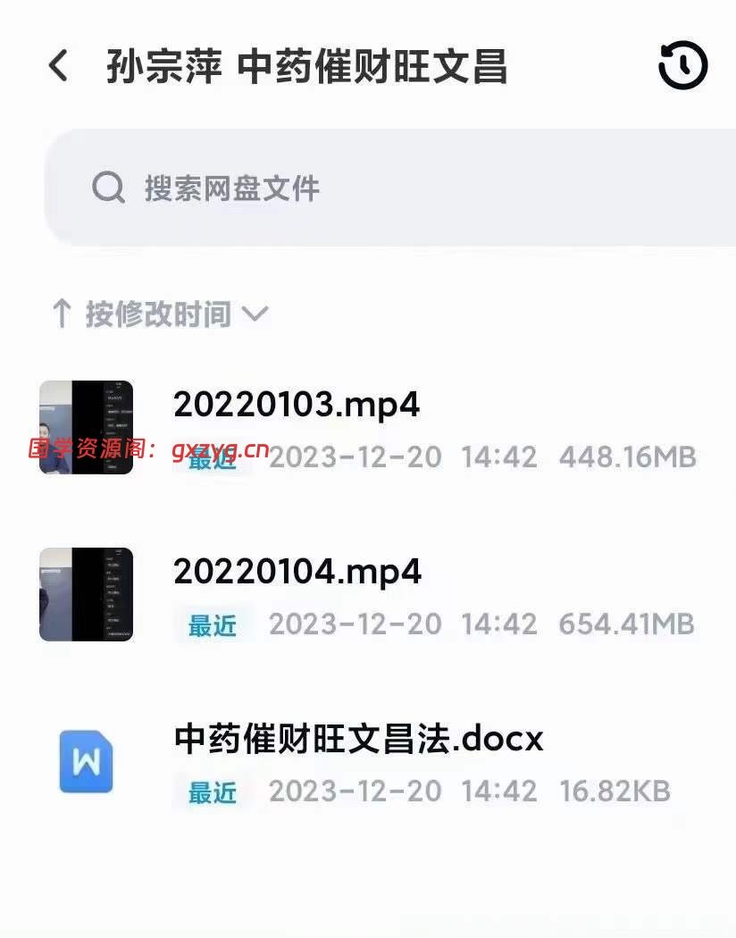This screenshot has width=736, height=938.
Task: Open the history clock icon
Action: pyautogui.click(x=682, y=64)
